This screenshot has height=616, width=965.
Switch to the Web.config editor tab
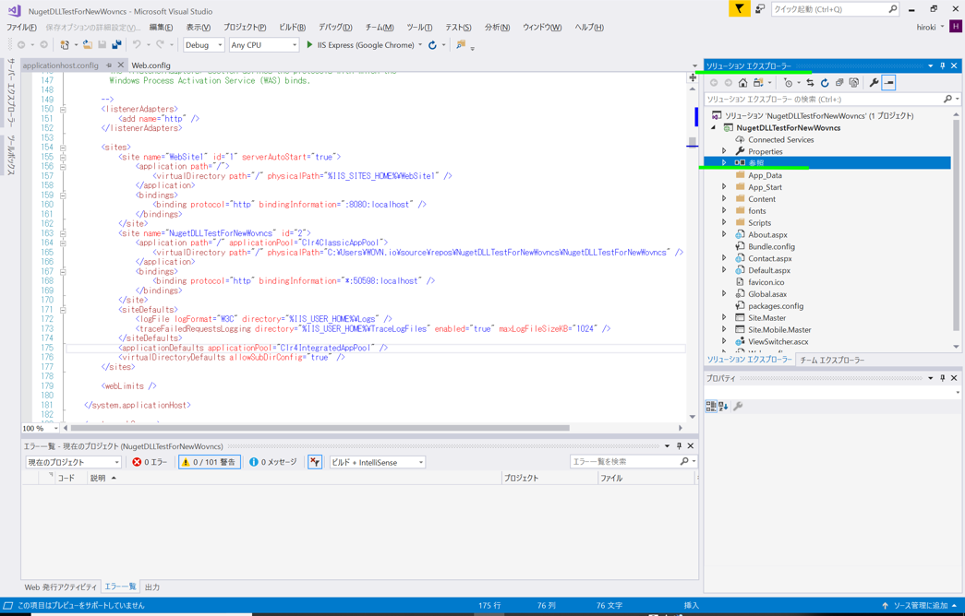point(151,65)
